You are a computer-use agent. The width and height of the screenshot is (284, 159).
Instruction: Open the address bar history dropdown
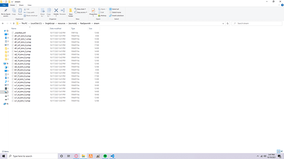pyautogui.click(x=223, y=23)
